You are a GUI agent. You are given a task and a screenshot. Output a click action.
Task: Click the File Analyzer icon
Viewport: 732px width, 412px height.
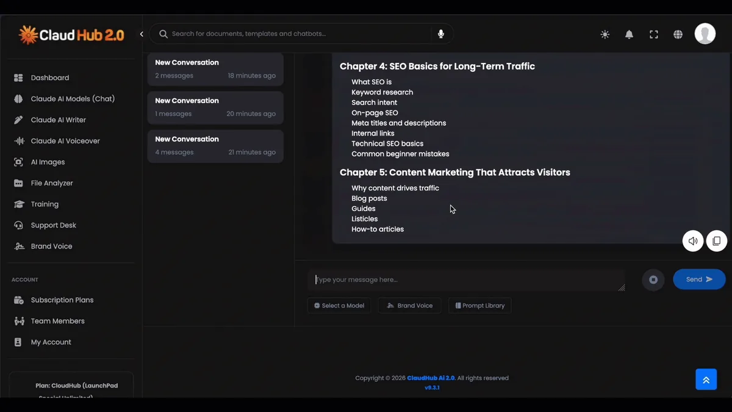pyautogui.click(x=18, y=183)
